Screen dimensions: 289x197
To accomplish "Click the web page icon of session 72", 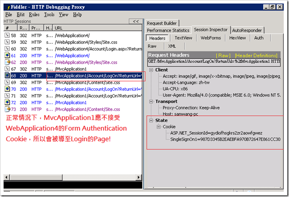I will tap(7, 102).
